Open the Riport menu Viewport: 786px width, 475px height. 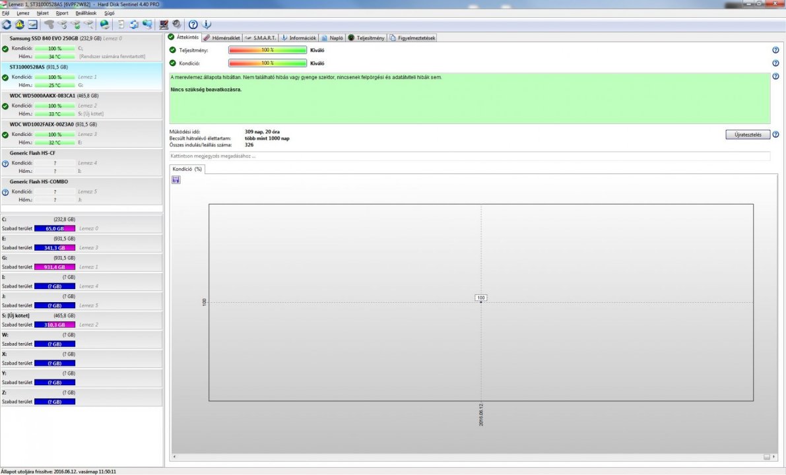62,13
